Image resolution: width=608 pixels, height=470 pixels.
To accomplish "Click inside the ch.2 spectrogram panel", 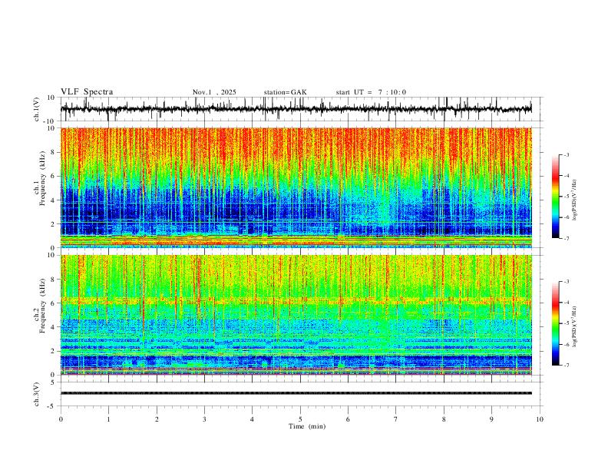I will pyautogui.click(x=296, y=315).
